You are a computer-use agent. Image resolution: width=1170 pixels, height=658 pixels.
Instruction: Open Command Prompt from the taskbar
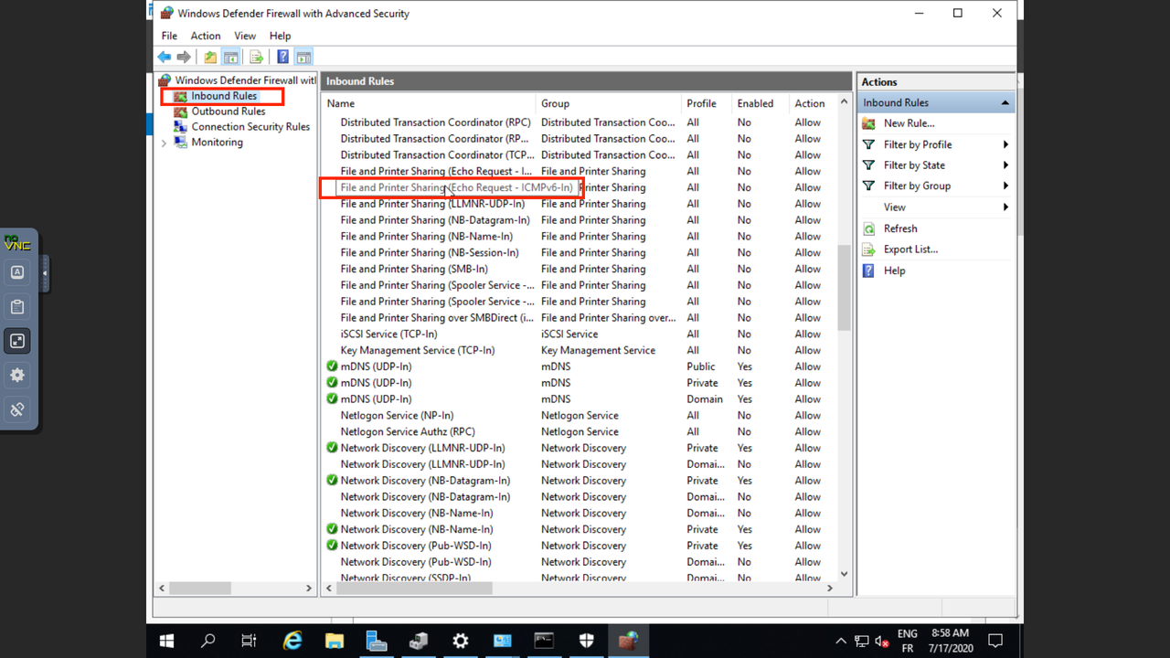point(544,641)
